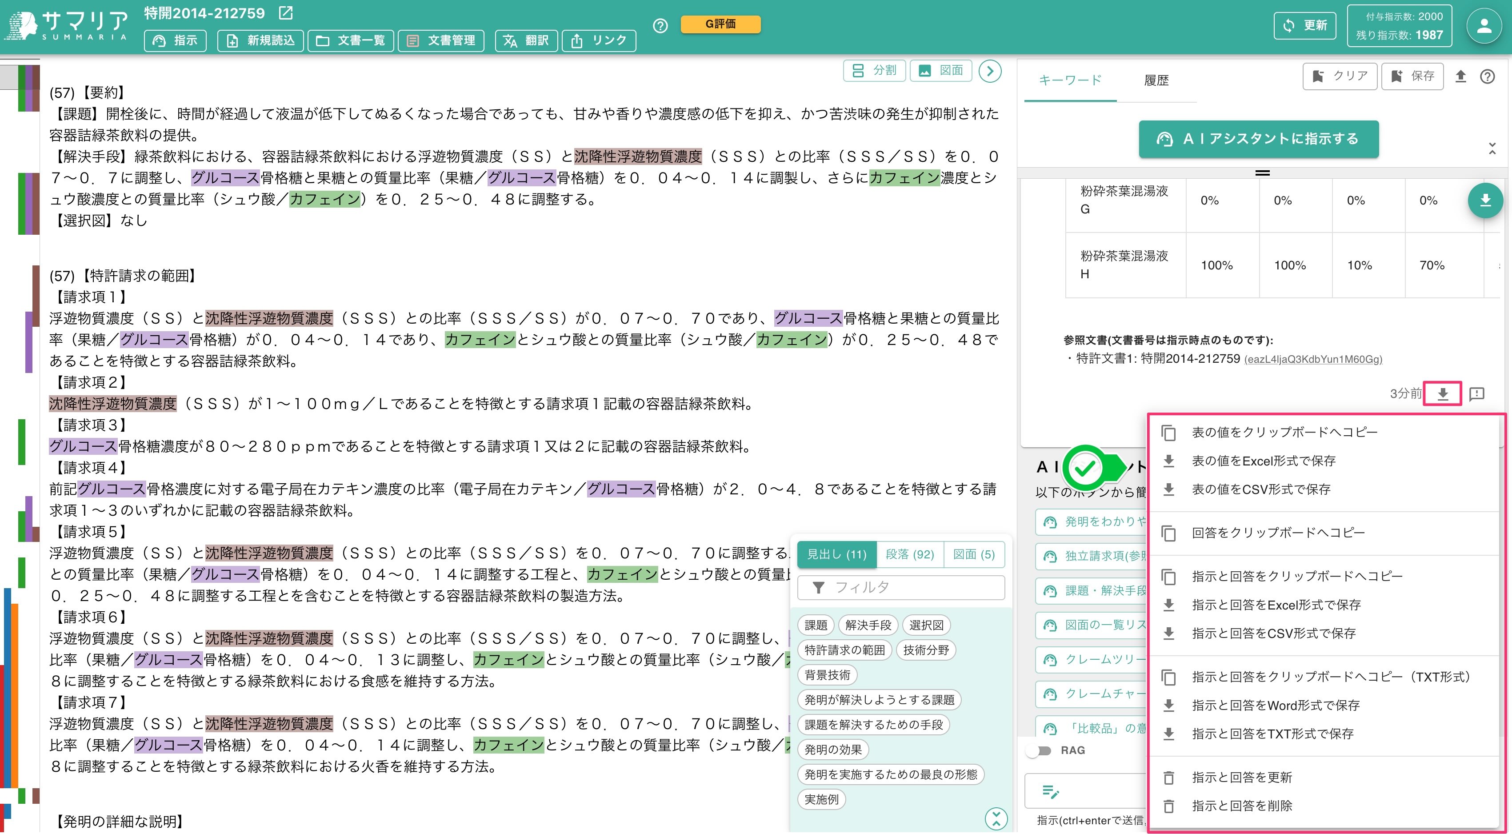Jump to 選択図 heading chip
The image size is (1512, 834).
(926, 625)
